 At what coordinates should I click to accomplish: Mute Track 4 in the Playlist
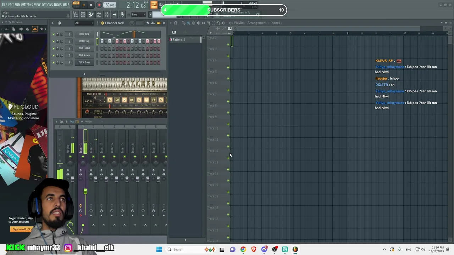228,67
